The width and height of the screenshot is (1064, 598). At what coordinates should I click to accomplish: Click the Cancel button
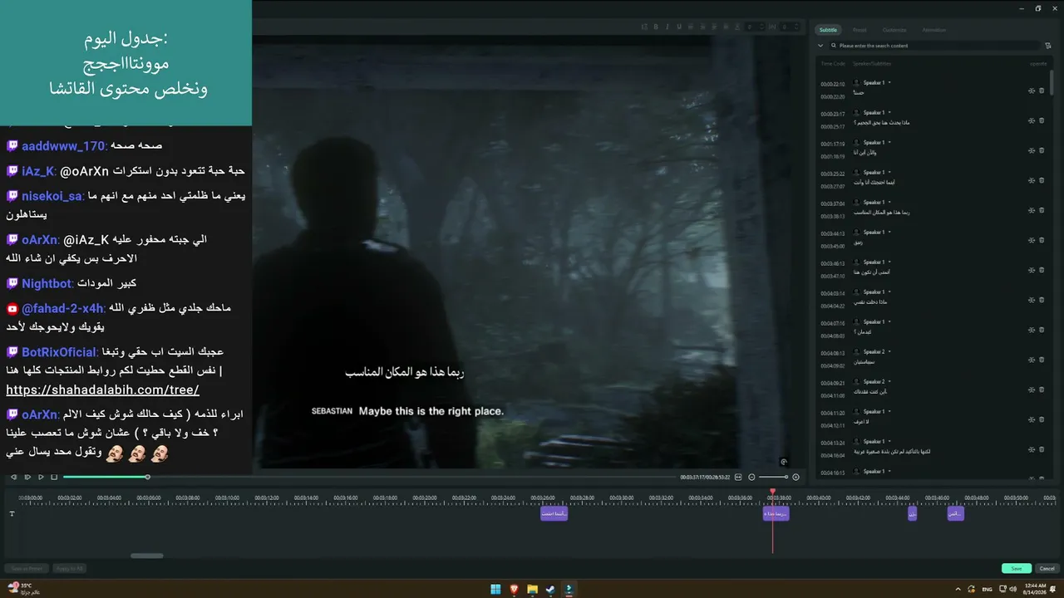click(1047, 568)
